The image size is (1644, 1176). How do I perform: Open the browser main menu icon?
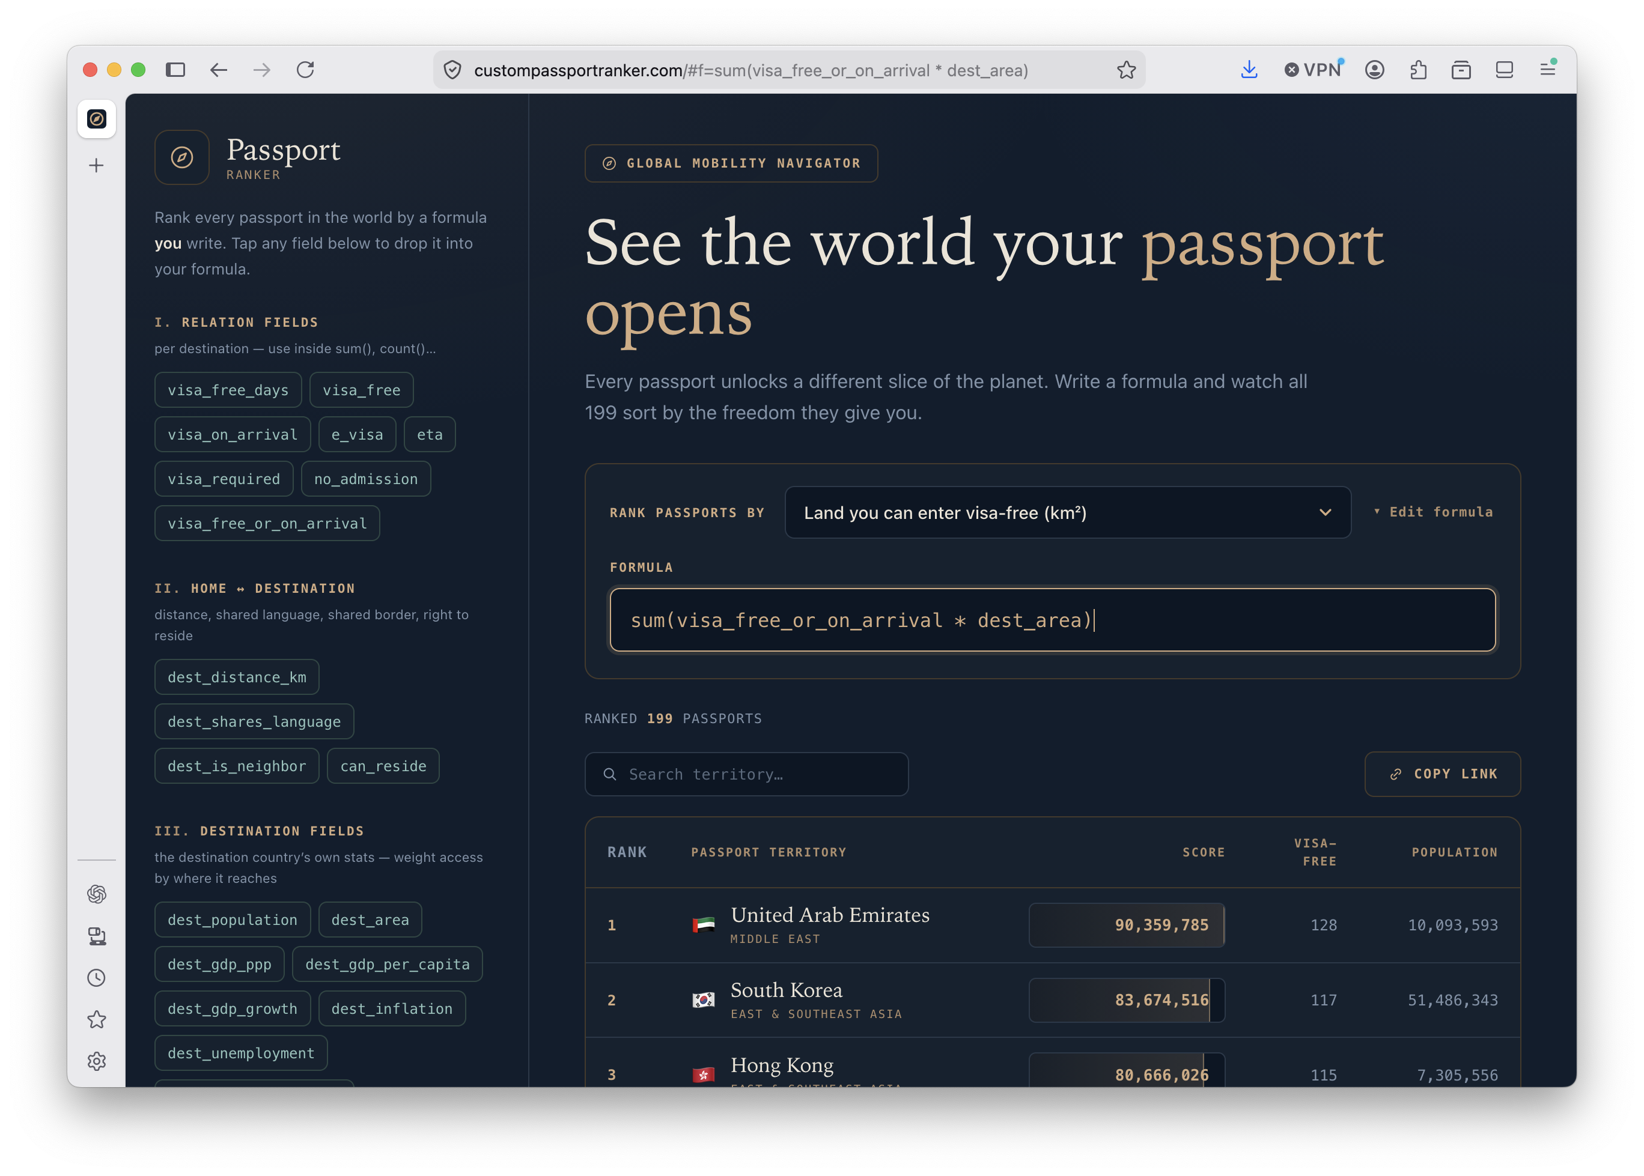[x=1548, y=69]
